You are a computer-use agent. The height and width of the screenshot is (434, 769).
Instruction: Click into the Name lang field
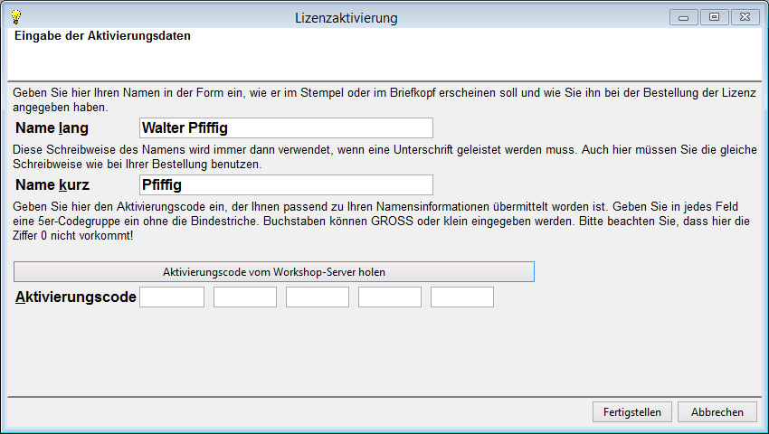tap(286, 128)
